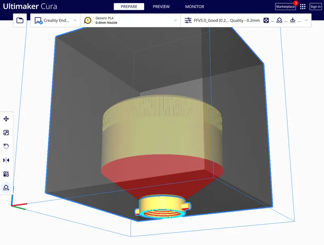
Task: Expand the print settings panel chevron
Action: [307, 20]
